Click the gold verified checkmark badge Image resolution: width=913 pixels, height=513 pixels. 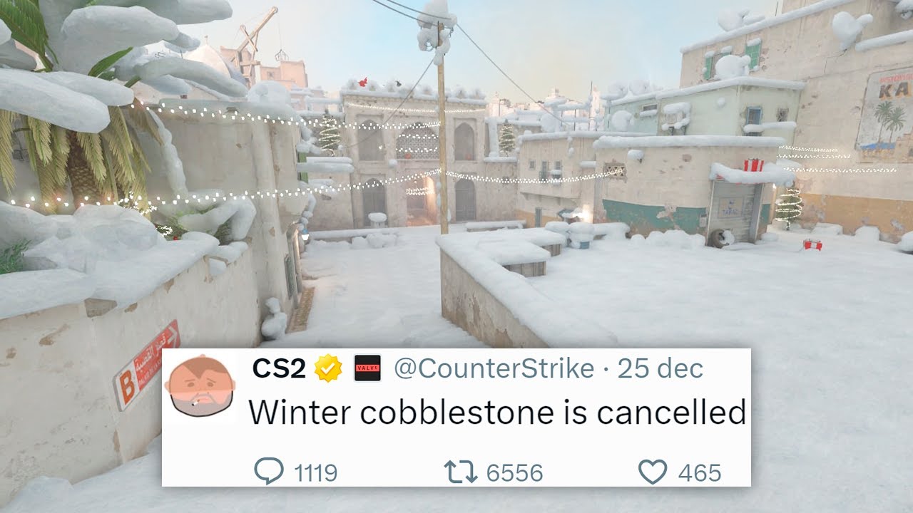(329, 368)
